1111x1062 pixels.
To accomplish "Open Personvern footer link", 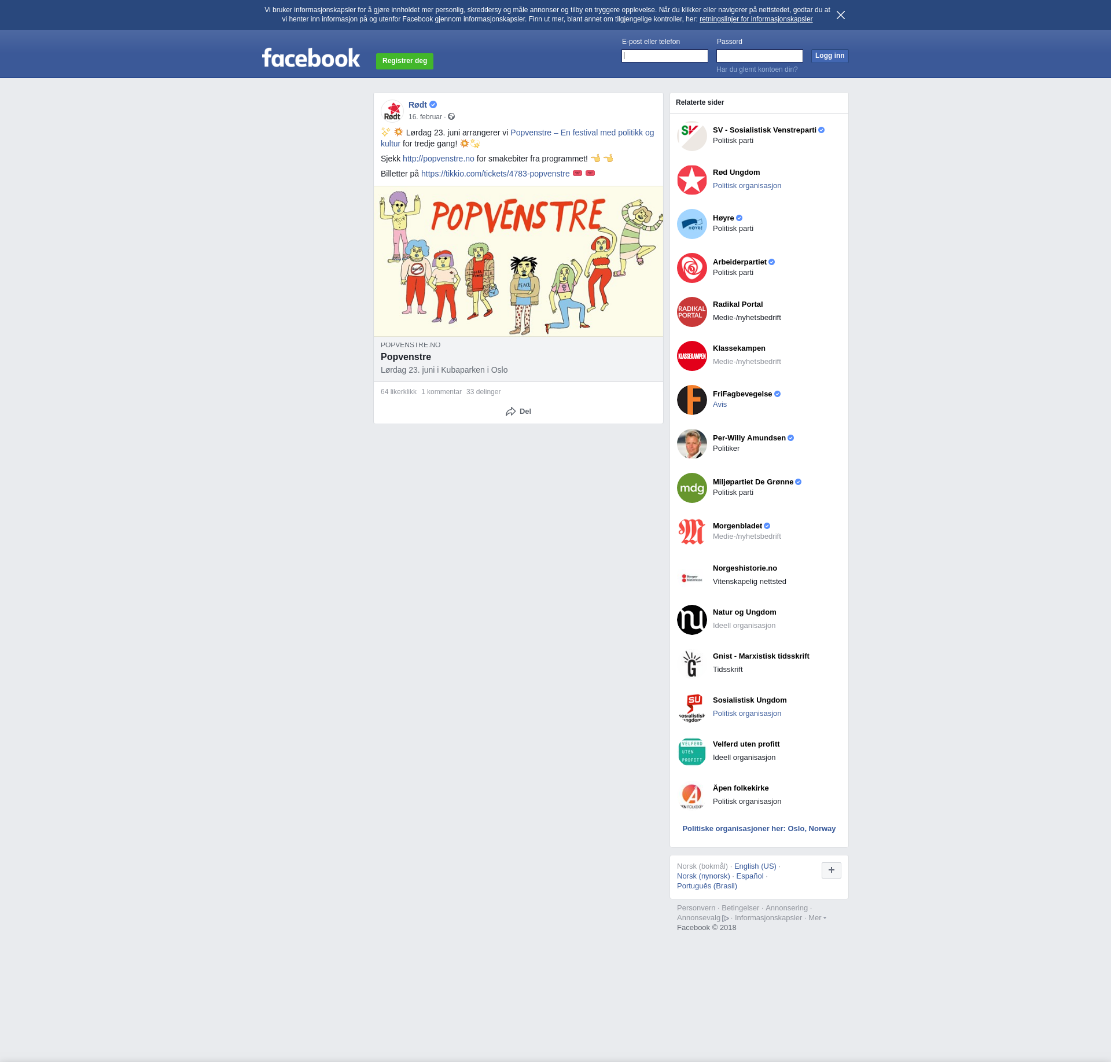I will click(x=696, y=908).
